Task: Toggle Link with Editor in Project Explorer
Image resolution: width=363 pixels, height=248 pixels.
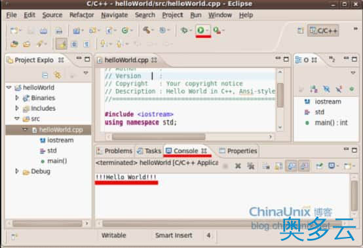Action: pos(58,75)
